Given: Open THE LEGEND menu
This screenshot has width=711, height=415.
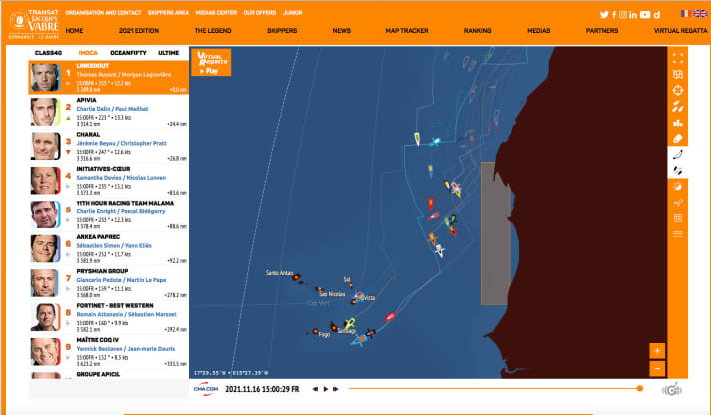Looking at the screenshot, I should [213, 30].
